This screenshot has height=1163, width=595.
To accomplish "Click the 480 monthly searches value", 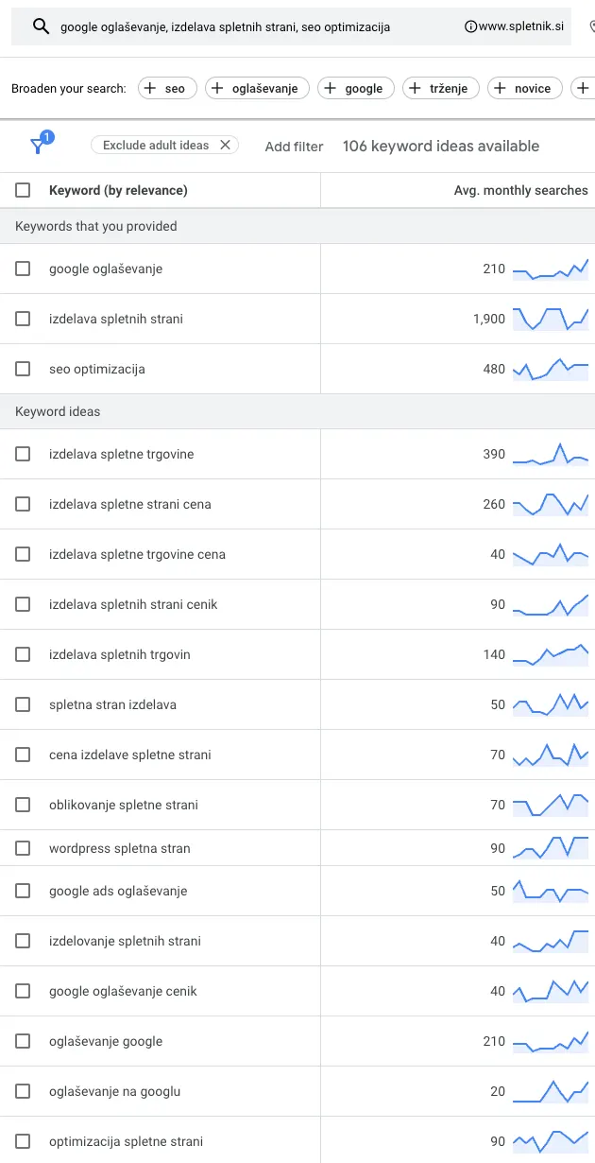I will tap(494, 369).
